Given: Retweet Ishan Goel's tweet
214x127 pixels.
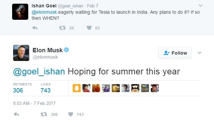Looking at the screenshot, I should pyautogui.click(x=62, y=28).
